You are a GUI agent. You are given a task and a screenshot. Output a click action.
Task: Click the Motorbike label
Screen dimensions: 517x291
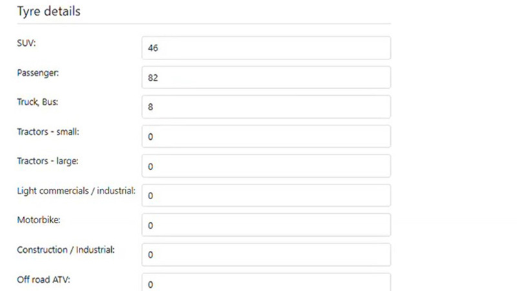pos(38,220)
